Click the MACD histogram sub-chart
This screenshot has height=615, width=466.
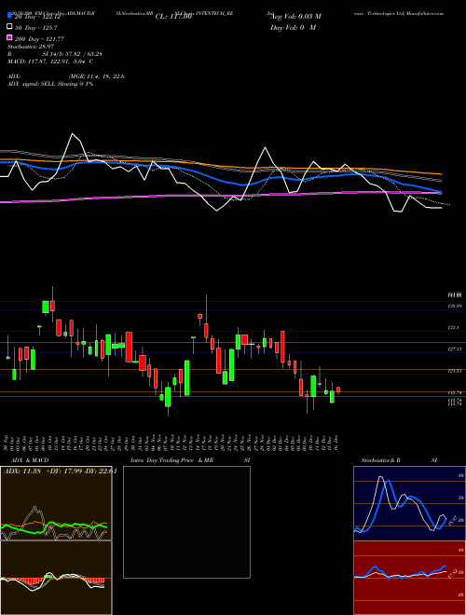pos(56,578)
